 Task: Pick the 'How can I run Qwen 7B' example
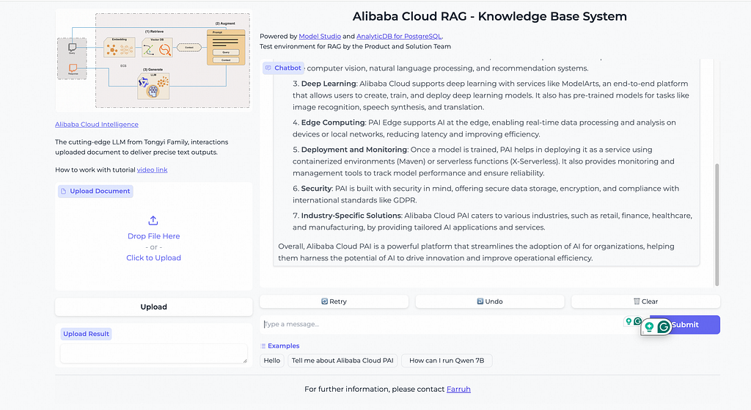point(447,361)
